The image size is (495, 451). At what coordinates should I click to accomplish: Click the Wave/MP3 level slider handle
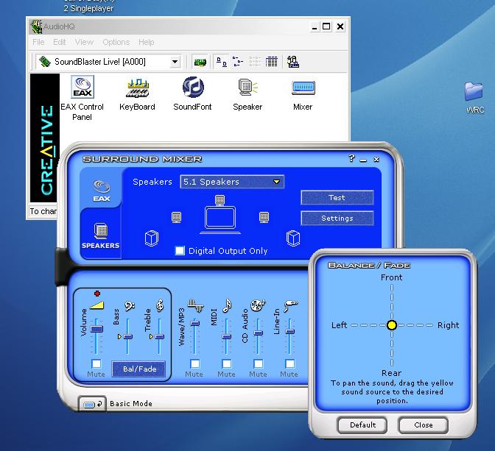195,324
